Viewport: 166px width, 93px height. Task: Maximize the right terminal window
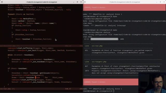[160, 2]
